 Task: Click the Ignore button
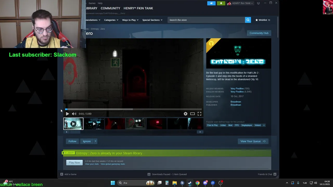point(87,141)
